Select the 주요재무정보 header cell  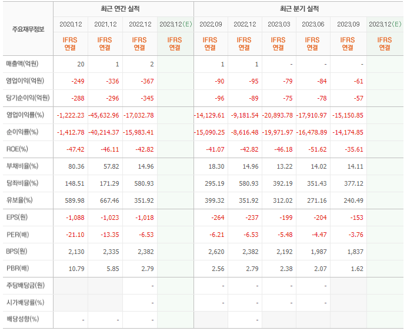[28, 29]
